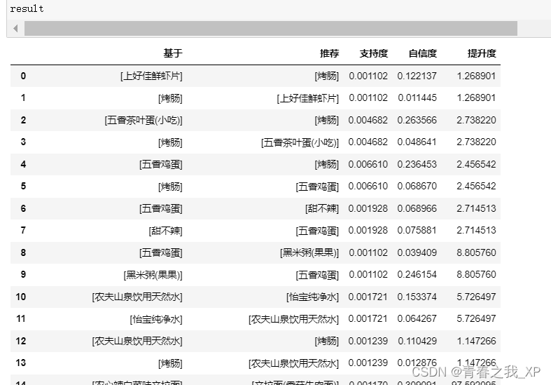Click confidence value 0.153374
This screenshot has height=385, width=551.
(x=417, y=297)
